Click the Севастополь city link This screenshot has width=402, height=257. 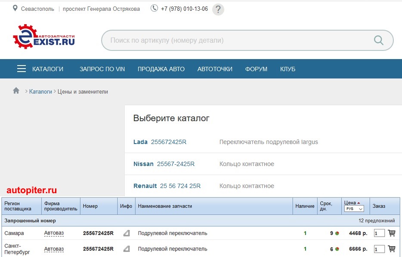37,9
